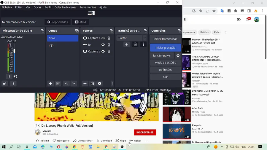Add a new source with the plus button
The width and height of the screenshot is (267, 150).
point(85,84)
